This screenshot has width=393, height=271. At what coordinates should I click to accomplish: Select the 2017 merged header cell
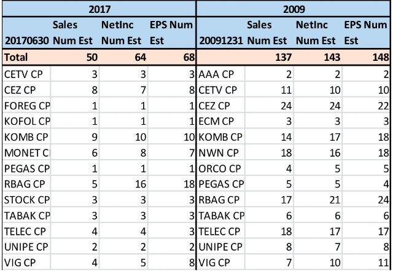coord(98,9)
